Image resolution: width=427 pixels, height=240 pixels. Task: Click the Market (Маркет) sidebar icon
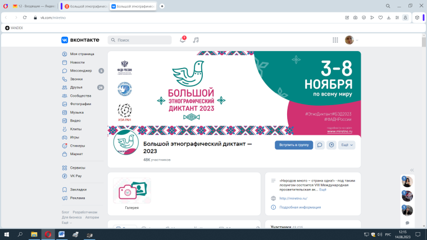coord(65,154)
